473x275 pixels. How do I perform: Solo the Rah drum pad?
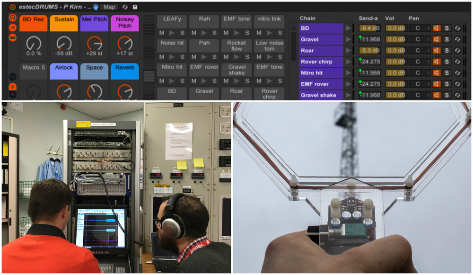(x=214, y=33)
